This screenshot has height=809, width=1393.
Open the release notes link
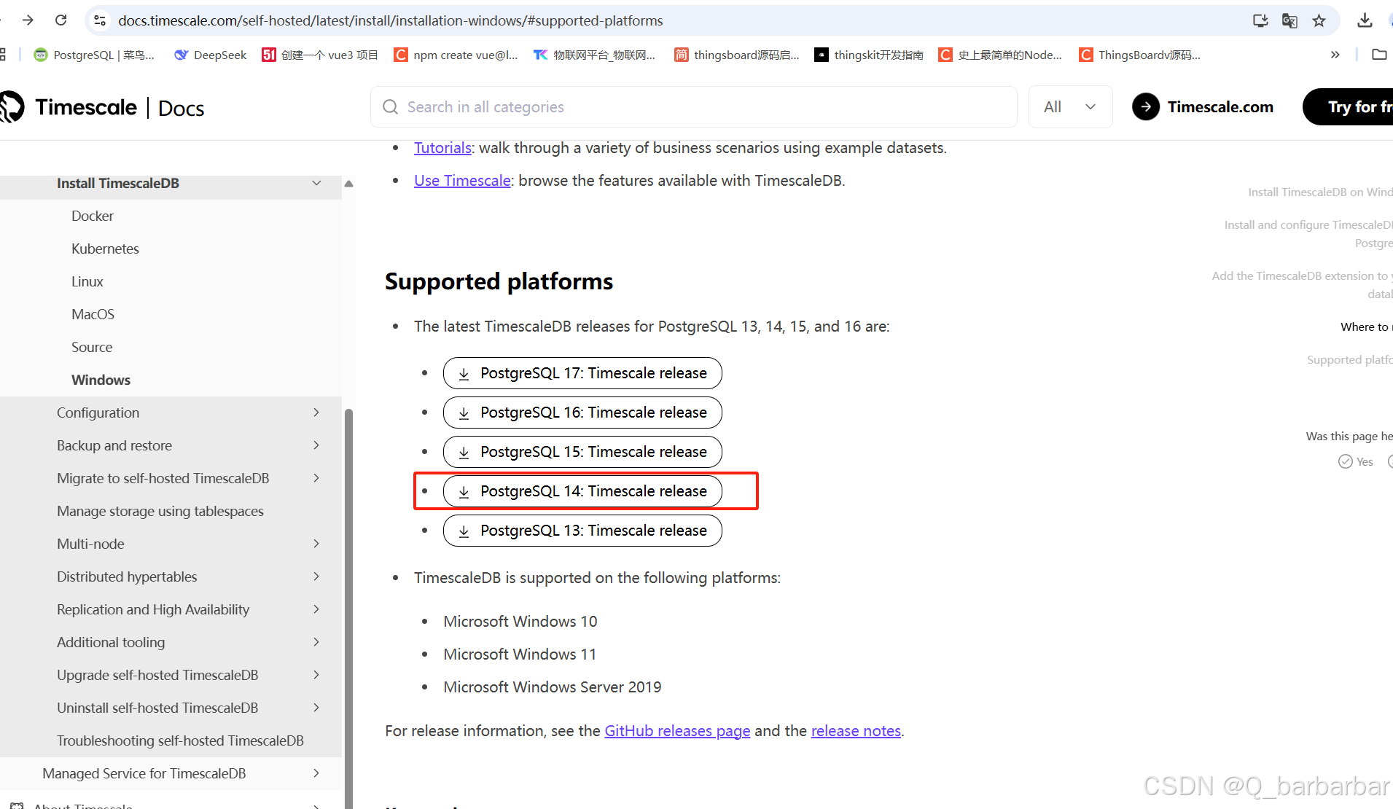856,731
